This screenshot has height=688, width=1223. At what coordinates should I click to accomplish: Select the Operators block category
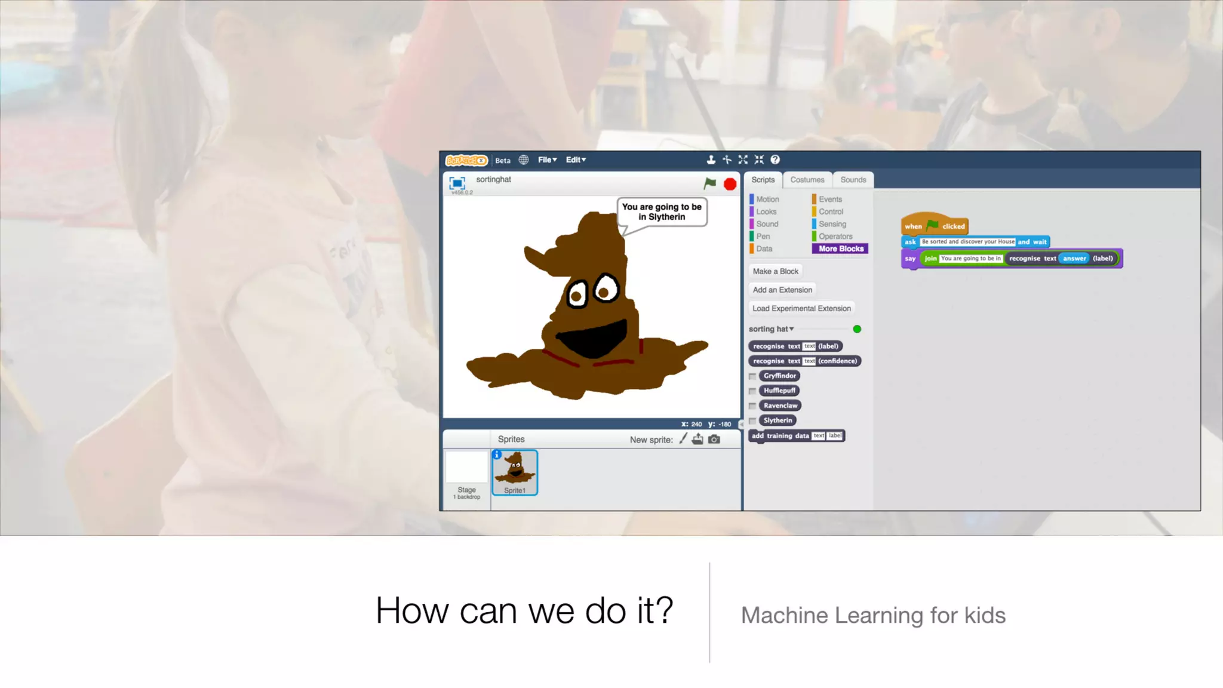pyautogui.click(x=834, y=236)
